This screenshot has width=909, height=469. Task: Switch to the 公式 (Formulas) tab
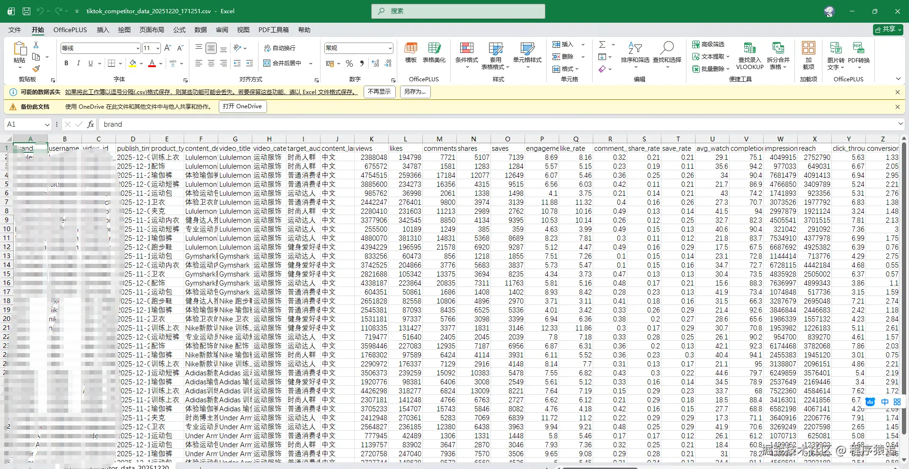coord(179,30)
